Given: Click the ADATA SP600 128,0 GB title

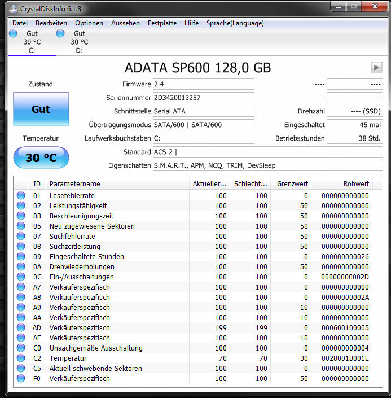Looking at the screenshot, I should [x=197, y=68].
